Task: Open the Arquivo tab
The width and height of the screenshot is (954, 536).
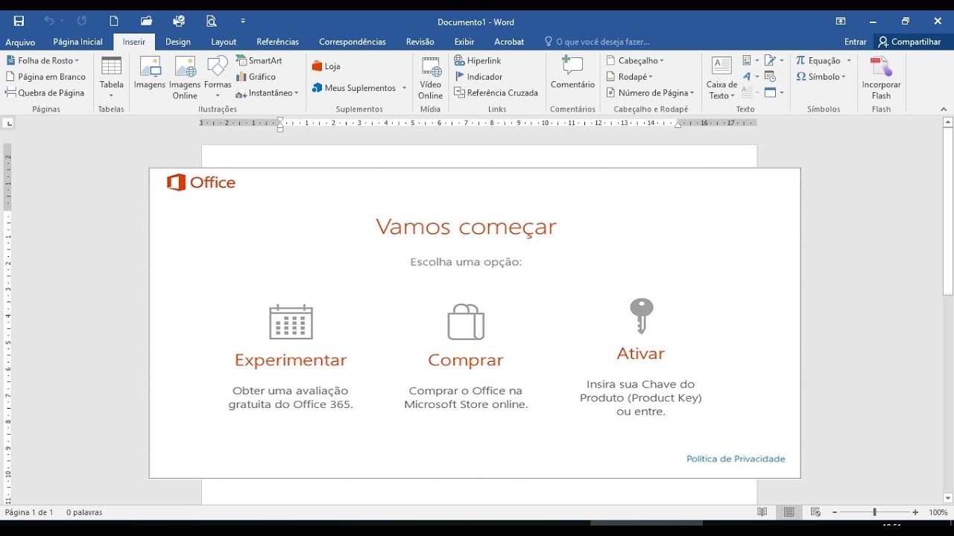Action: point(20,42)
